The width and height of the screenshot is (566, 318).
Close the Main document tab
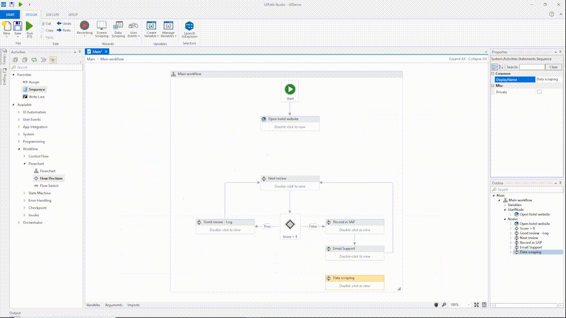(106, 51)
